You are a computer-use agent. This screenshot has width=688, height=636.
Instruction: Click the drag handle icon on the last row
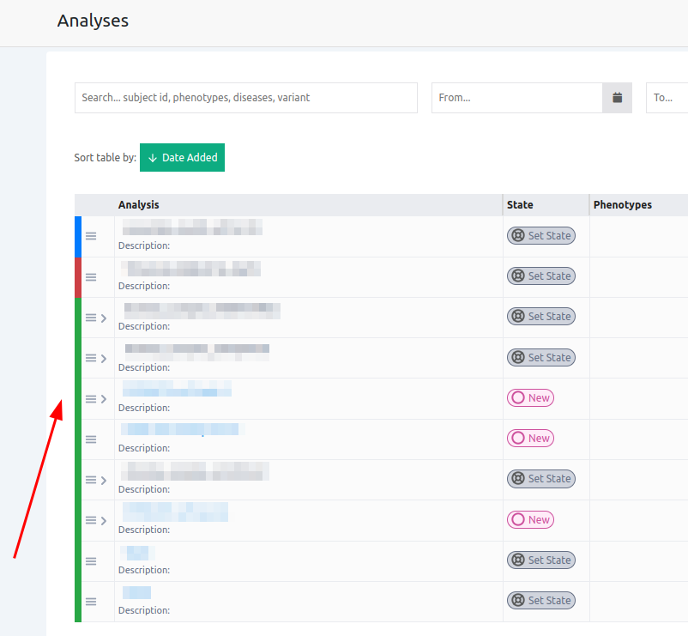click(91, 602)
